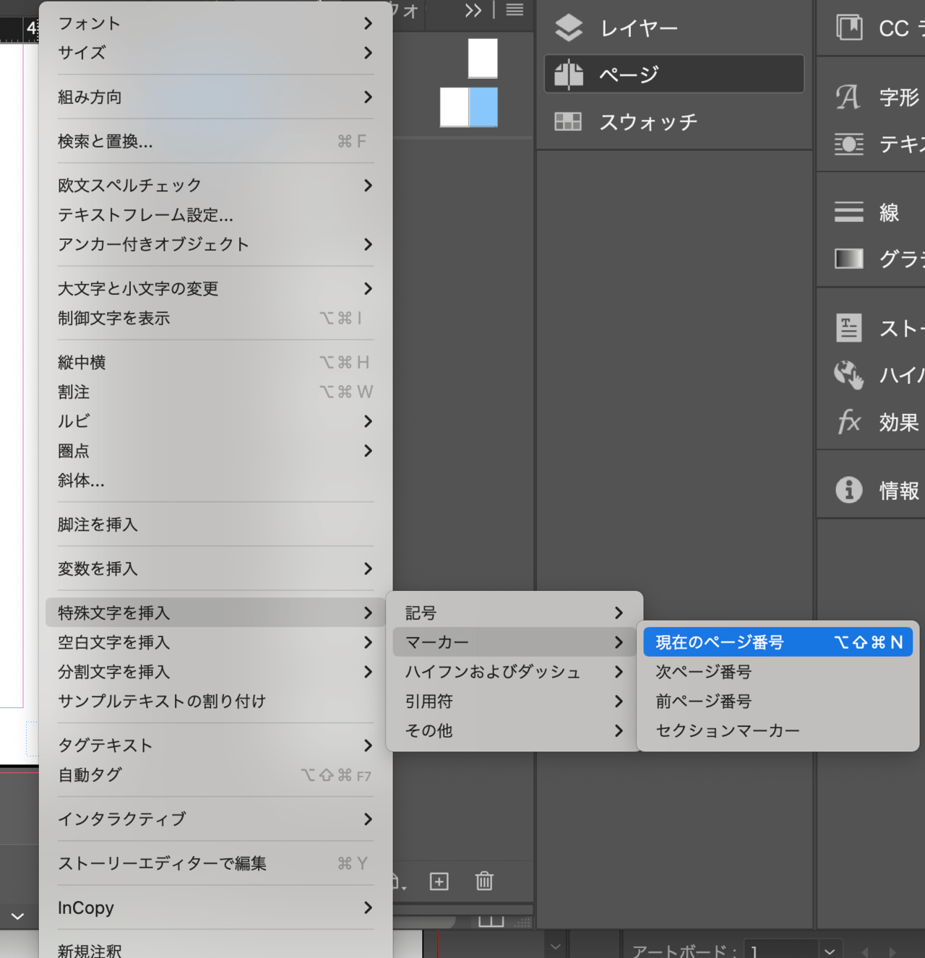Screen dimensions: 925x958
Task: Select the blue highlighted page thumbnail
Action: [x=483, y=107]
